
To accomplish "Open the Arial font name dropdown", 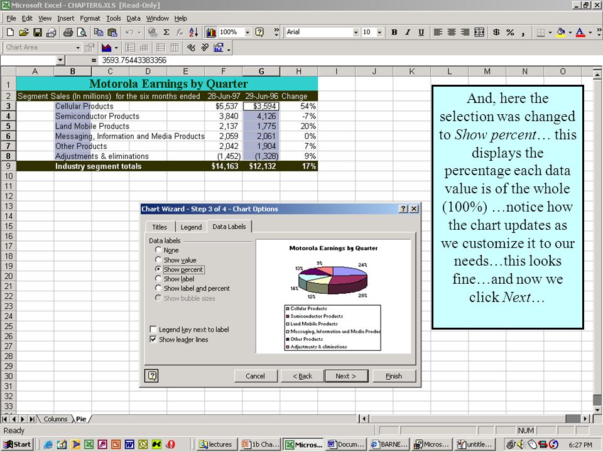I will click(356, 32).
